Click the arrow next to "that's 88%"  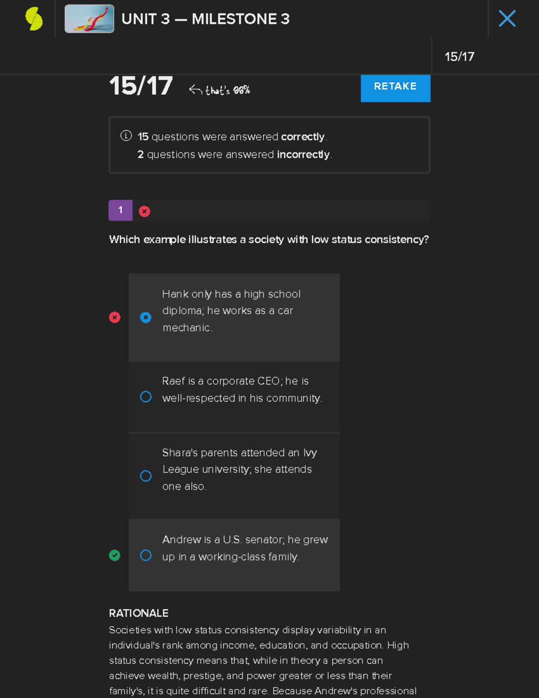[x=195, y=90]
